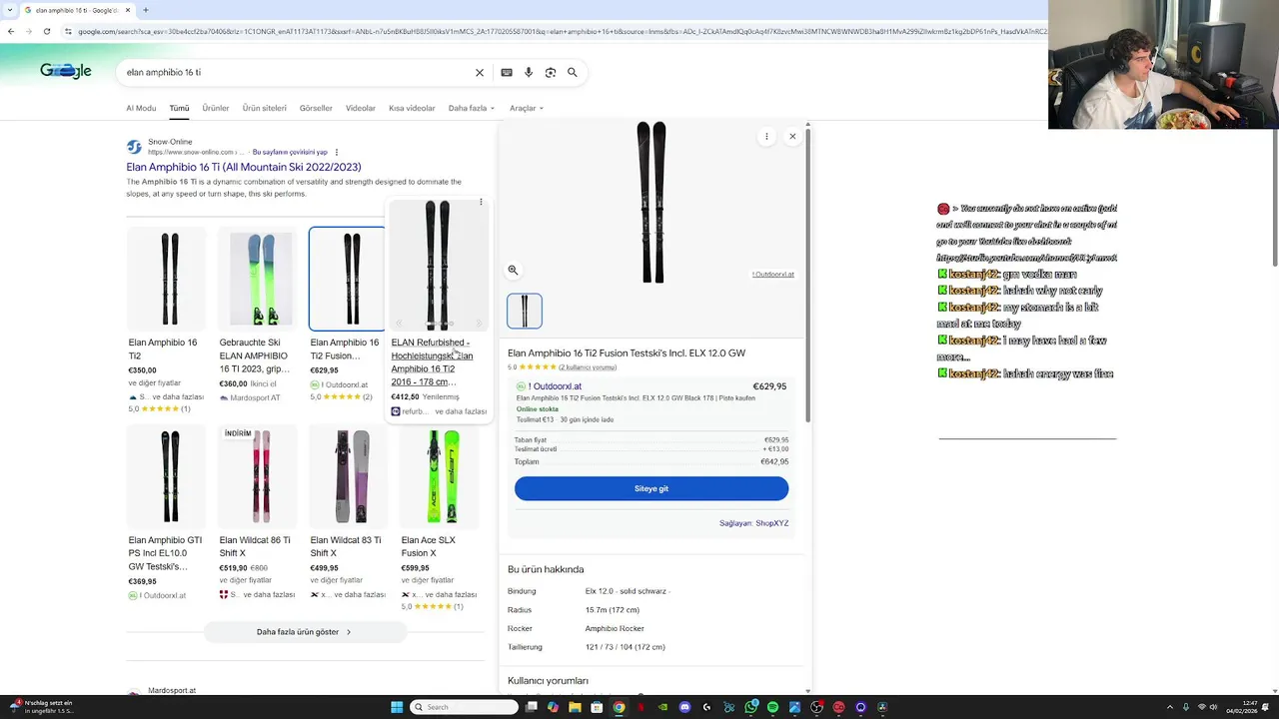Screen dimensions: 1279x719
Task: Expand Daha fazla ürün göster
Action: 304,632
